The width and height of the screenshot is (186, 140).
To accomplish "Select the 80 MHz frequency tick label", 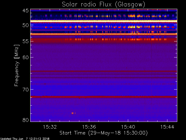I will pyautogui.click(x=26, y=120).
